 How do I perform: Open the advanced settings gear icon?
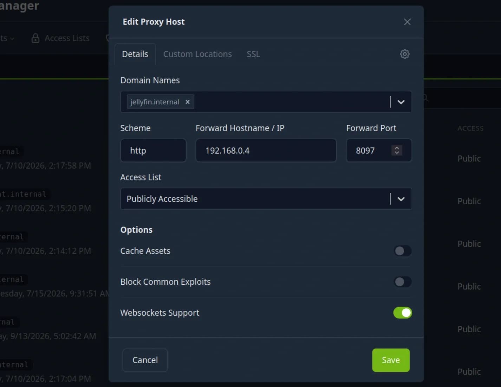point(405,54)
